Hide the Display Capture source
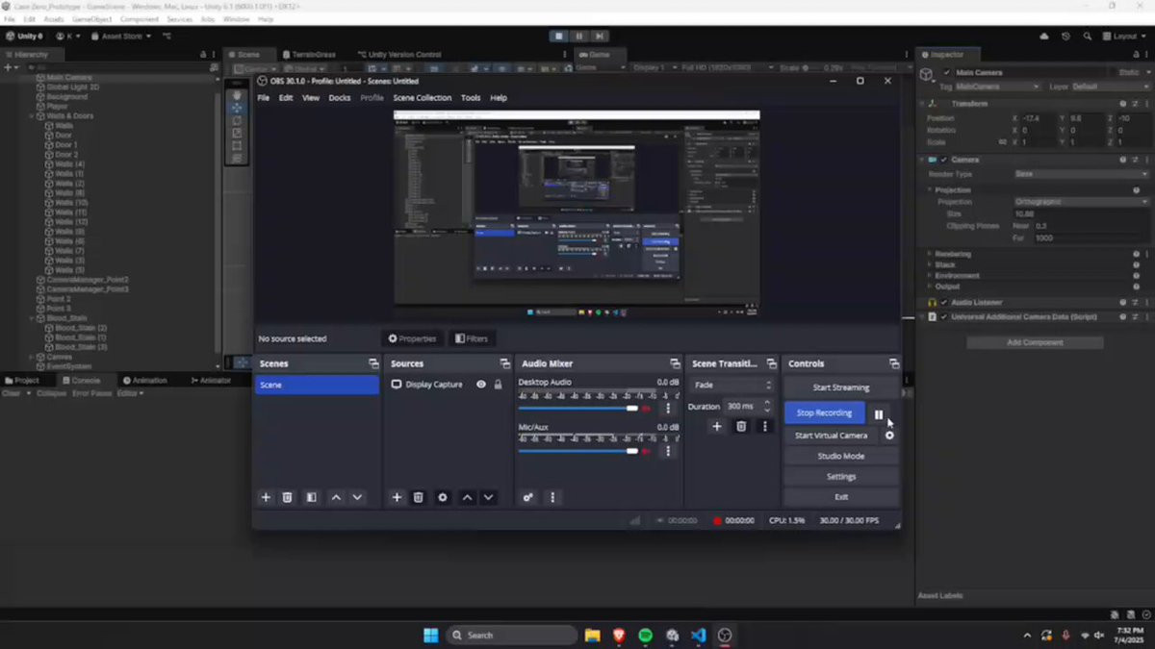This screenshot has height=649, width=1155. [481, 385]
